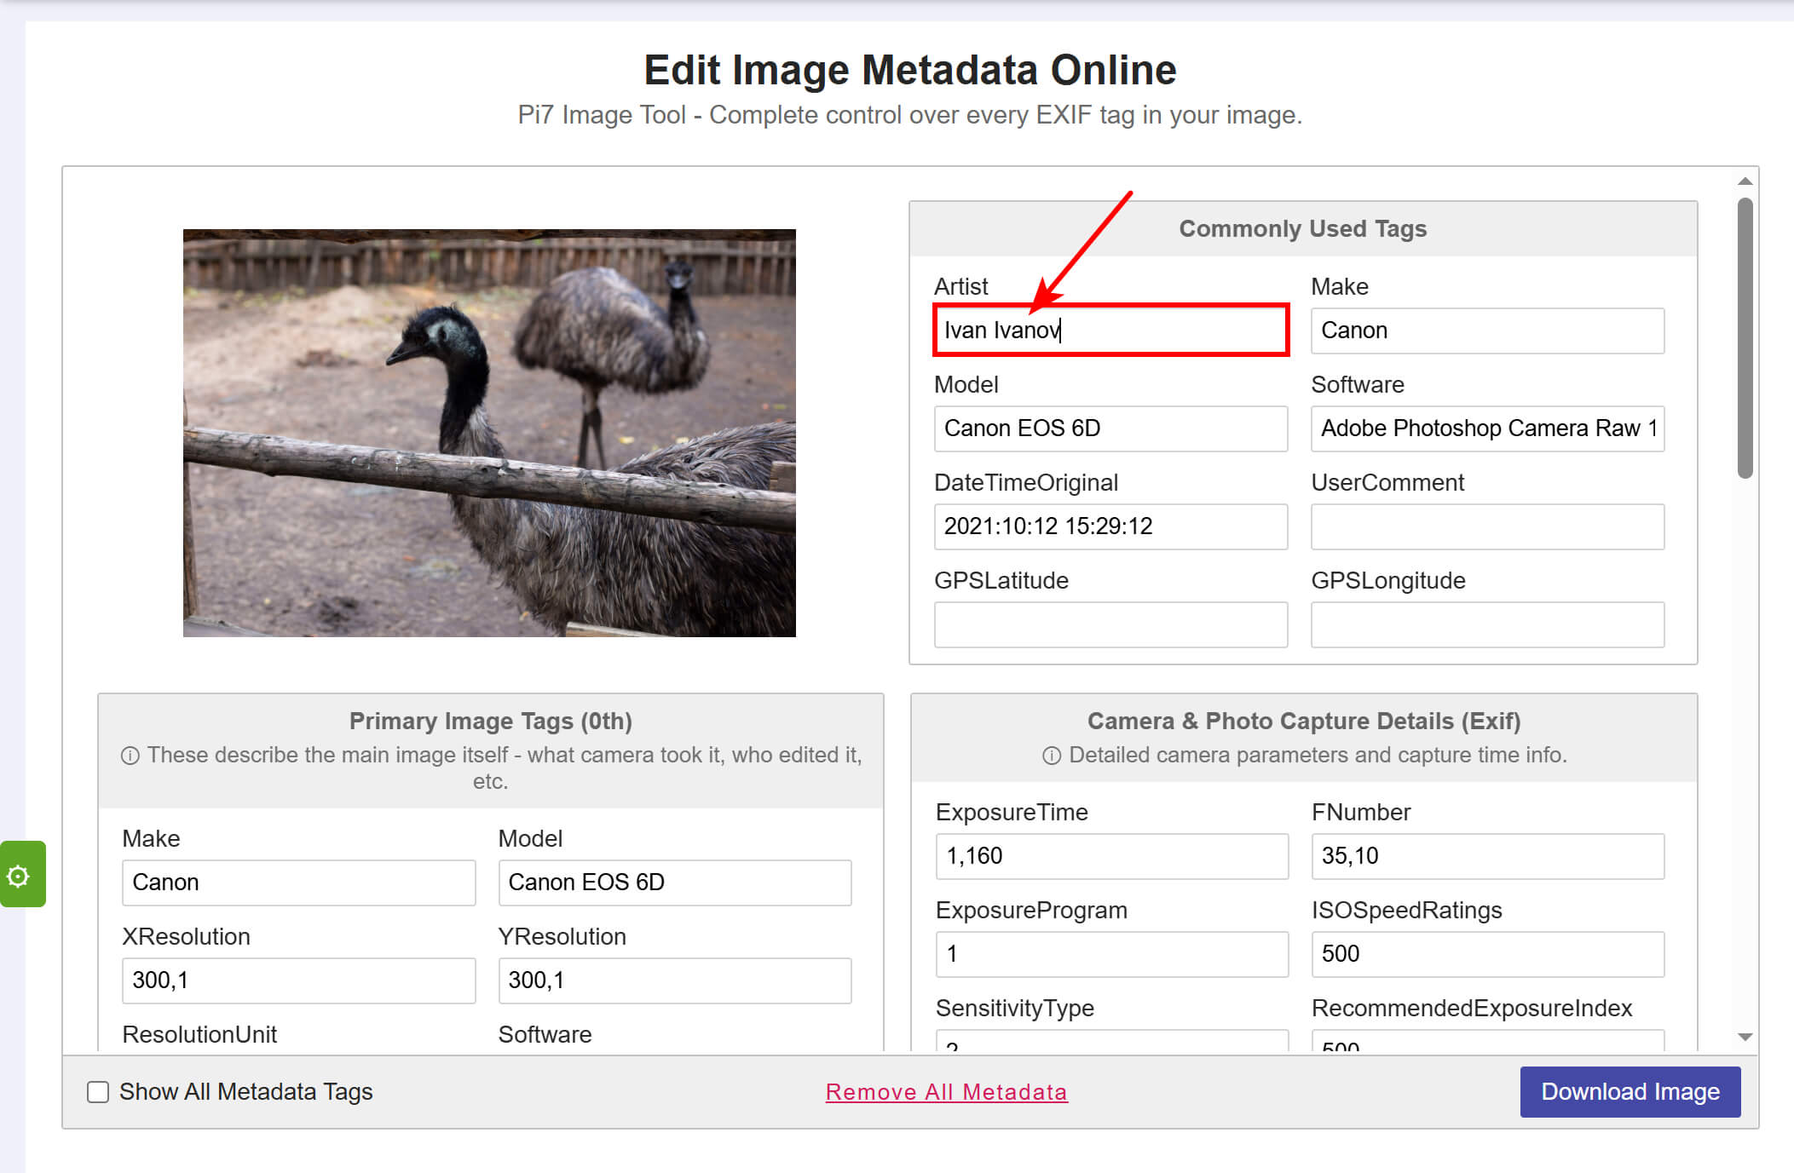
Task: Click Remove All Metadata link
Action: tap(946, 1092)
